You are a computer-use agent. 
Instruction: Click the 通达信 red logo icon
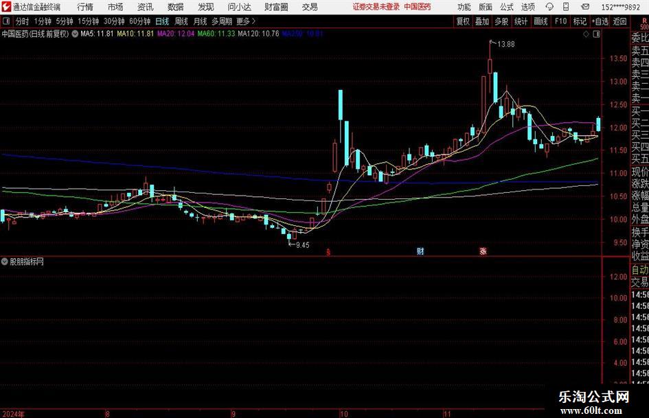(x=6, y=7)
